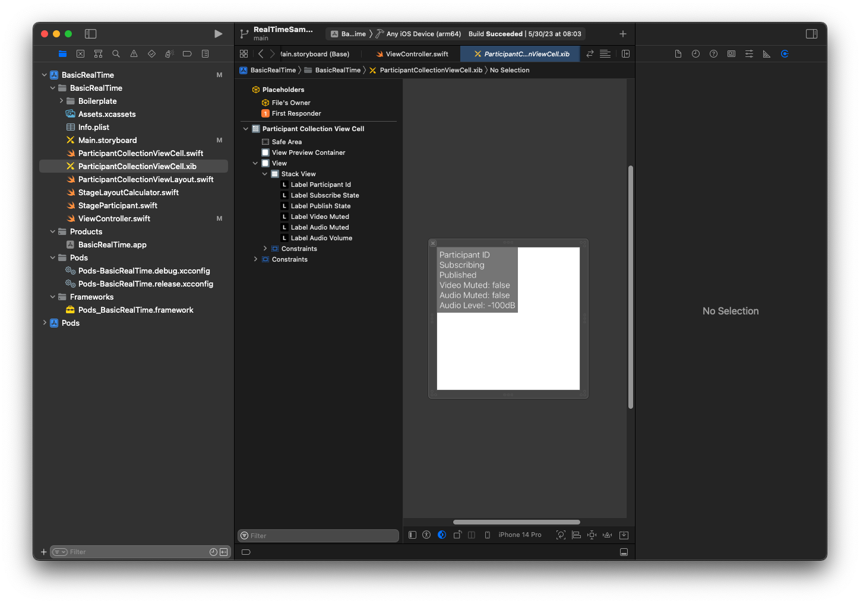
Task: Select the Issue navigator warning icon
Action: 134,53
